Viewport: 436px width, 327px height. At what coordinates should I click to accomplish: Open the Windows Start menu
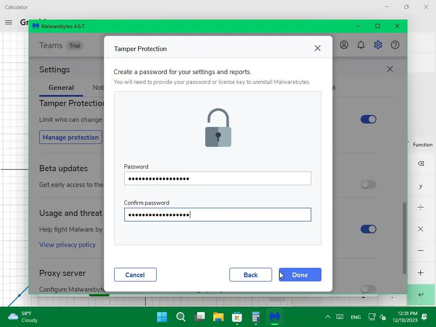click(x=162, y=317)
